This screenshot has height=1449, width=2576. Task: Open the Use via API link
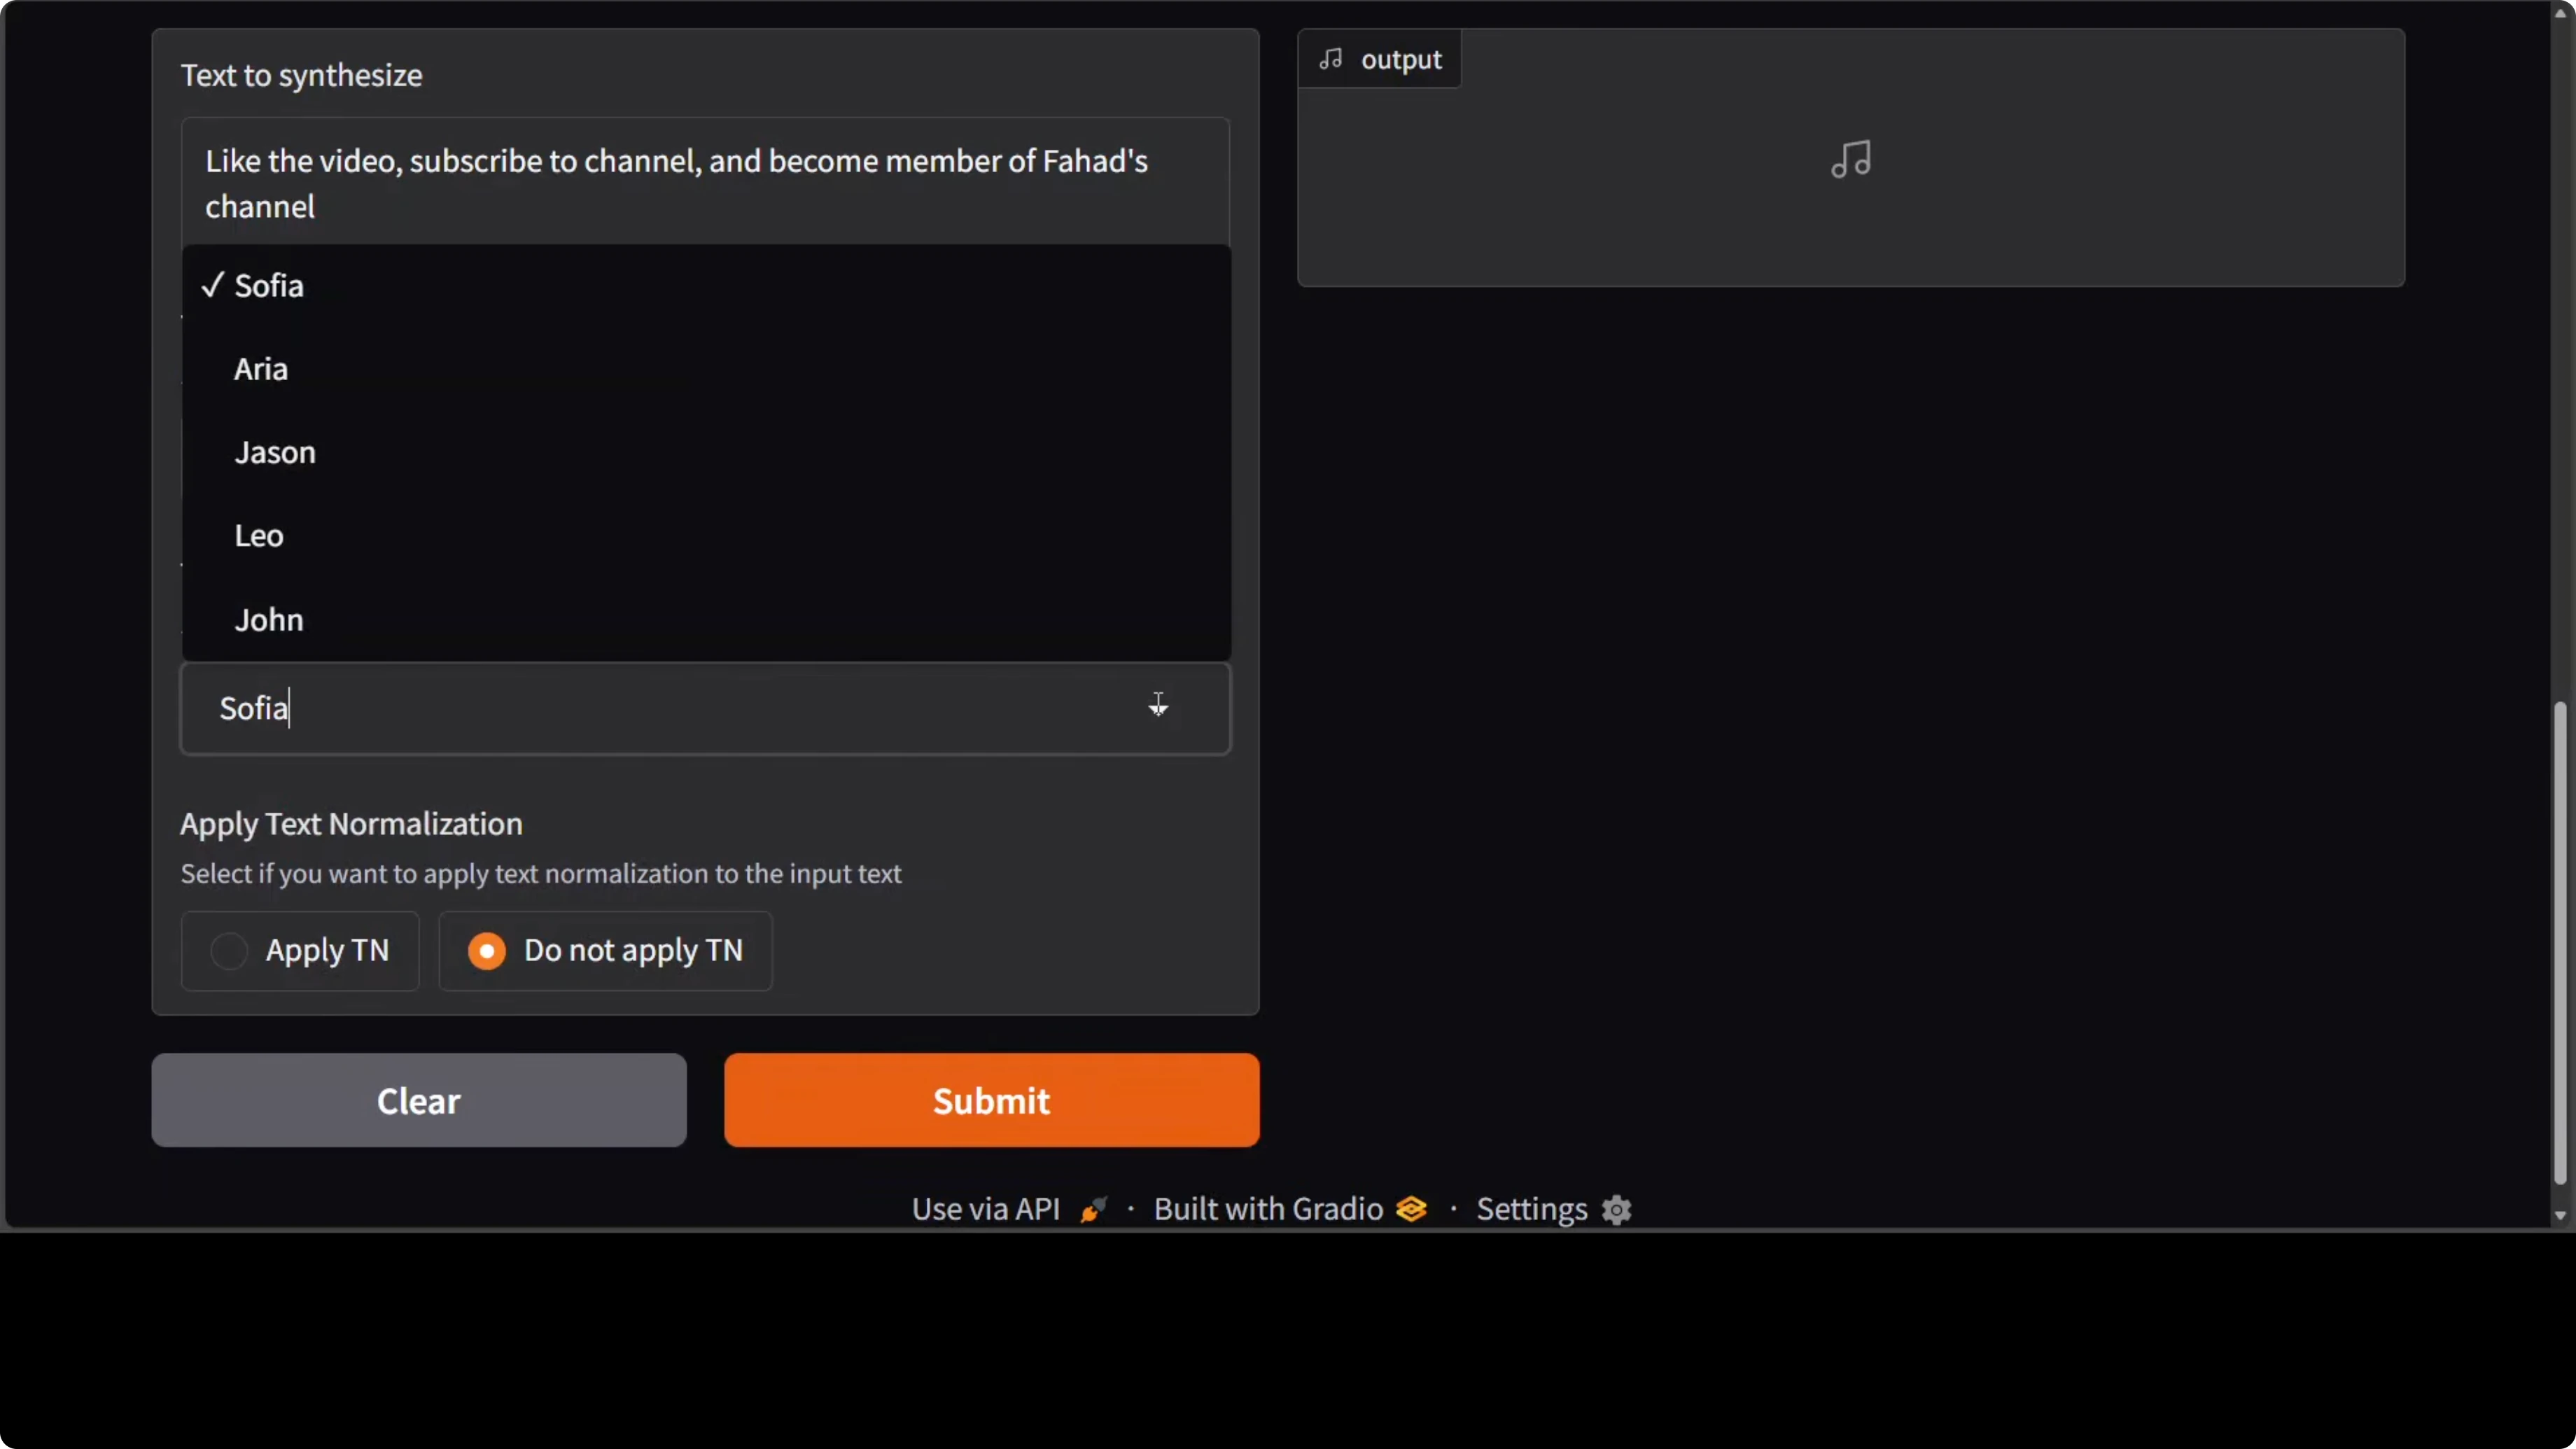pyautogui.click(x=985, y=1209)
